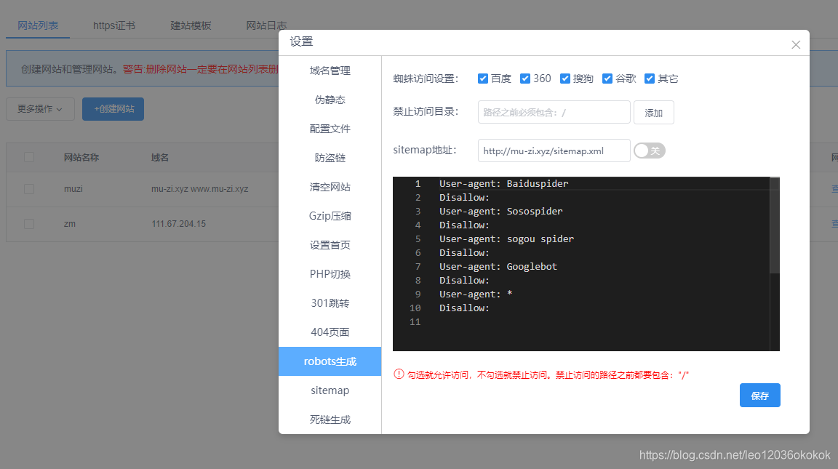Click the 网站名称 column header
This screenshot has width=838, height=469.
pyautogui.click(x=81, y=158)
